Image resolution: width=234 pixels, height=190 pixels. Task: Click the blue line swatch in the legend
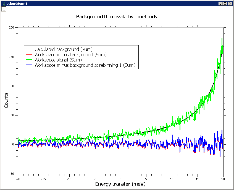point(29,65)
